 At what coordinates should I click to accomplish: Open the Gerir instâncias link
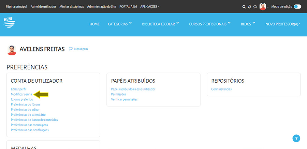click(221, 89)
